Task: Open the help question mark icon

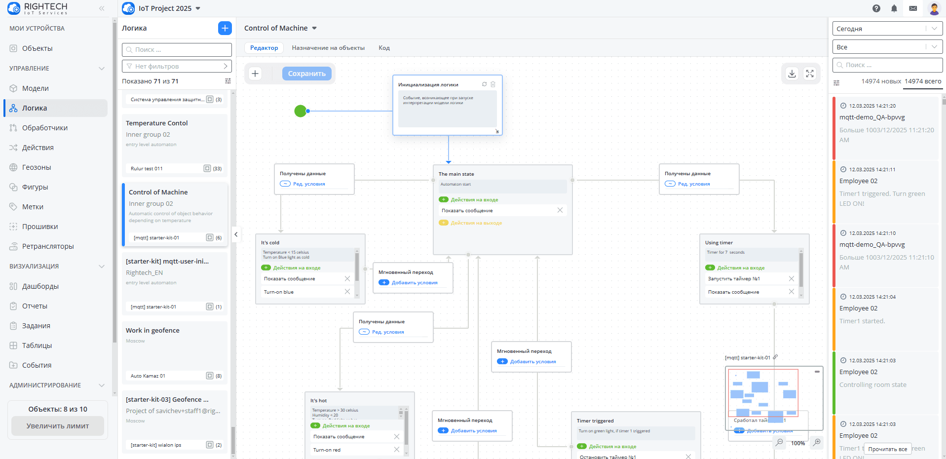Action: point(876,8)
